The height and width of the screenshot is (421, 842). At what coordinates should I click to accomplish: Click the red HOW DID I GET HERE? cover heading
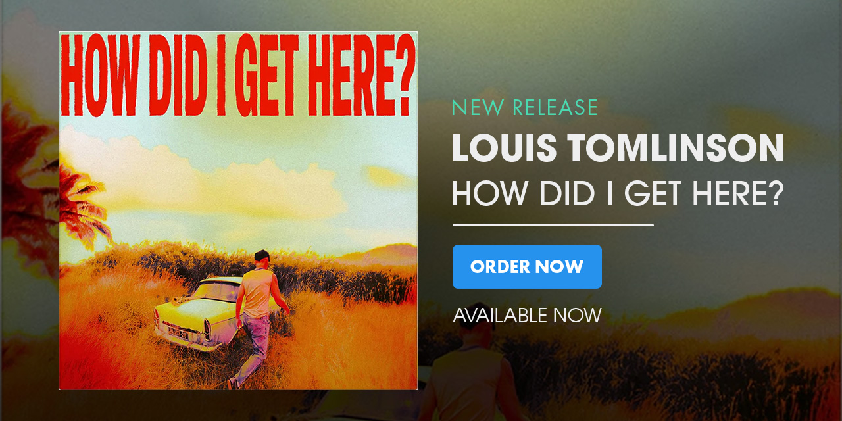[x=238, y=76]
